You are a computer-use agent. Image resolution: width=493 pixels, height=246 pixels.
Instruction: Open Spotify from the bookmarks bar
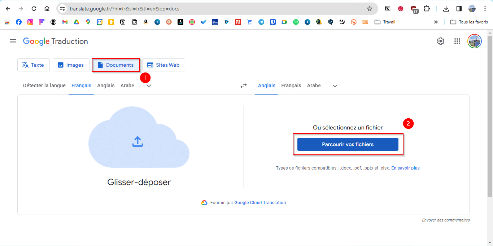click(x=296, y=22)
